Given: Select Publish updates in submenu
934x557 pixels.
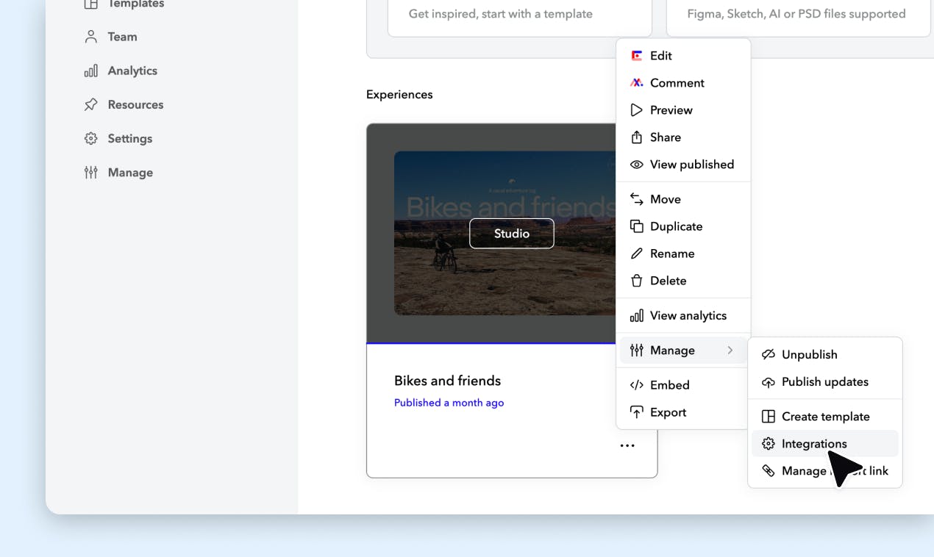Looking at the screenshot, I should 825,382.
